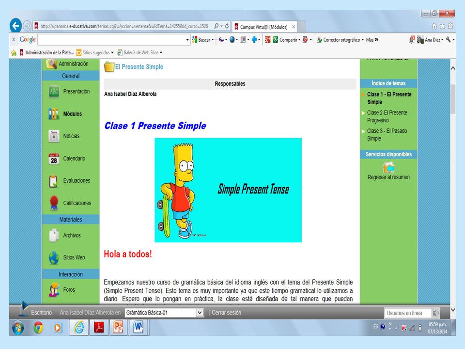Click Regresar al resumen arrow icon
The image size is (465, 349).
pyautogui.click(x=388, y=168)
